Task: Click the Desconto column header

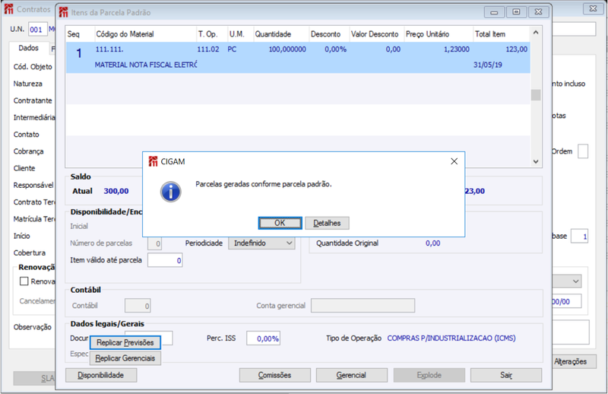Action: pyautogui.click(x=329, y=34)
